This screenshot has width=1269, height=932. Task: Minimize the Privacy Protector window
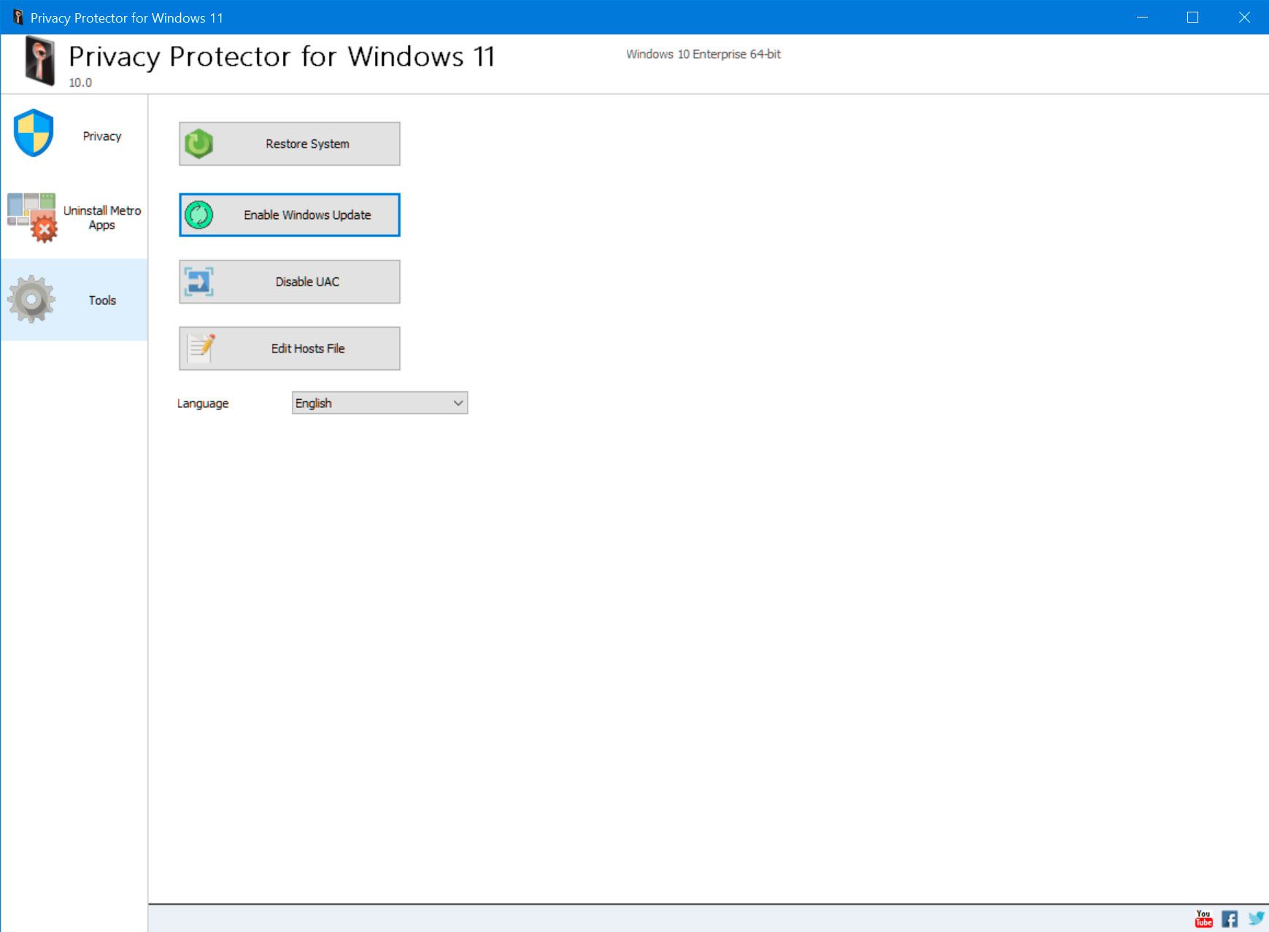click(x=1143, y=17)
